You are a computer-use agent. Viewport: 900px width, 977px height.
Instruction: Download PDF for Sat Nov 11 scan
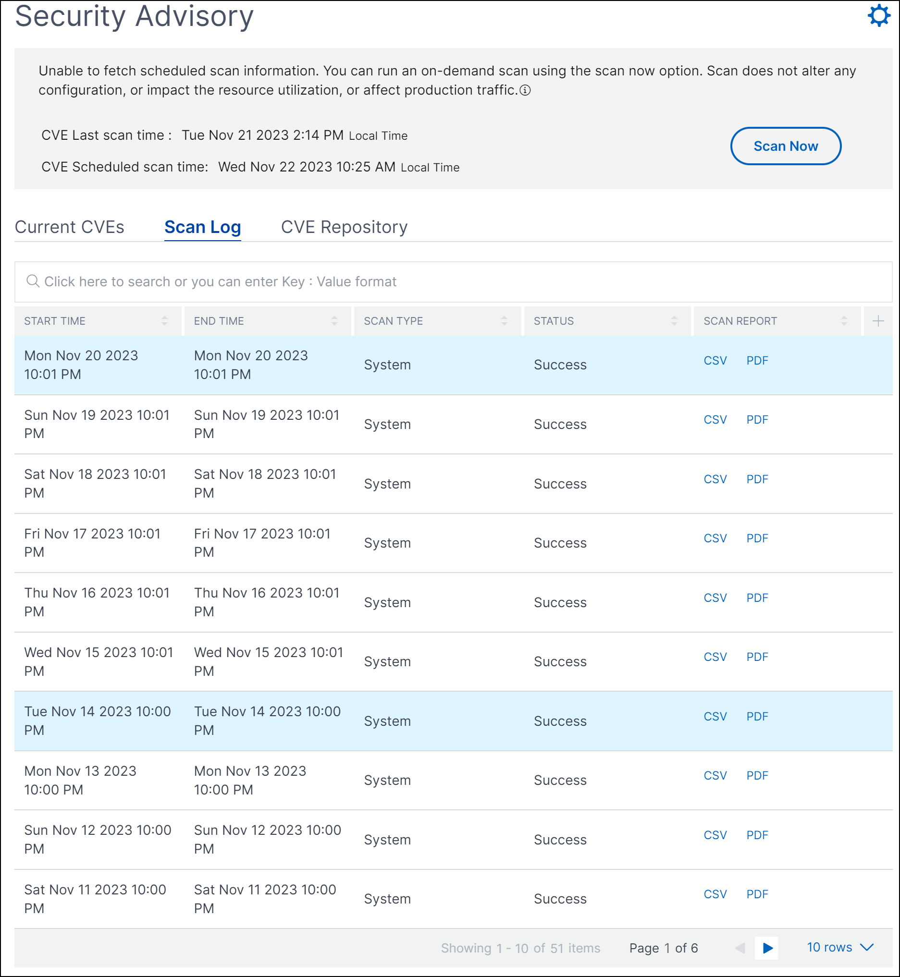tap(757, 894)
